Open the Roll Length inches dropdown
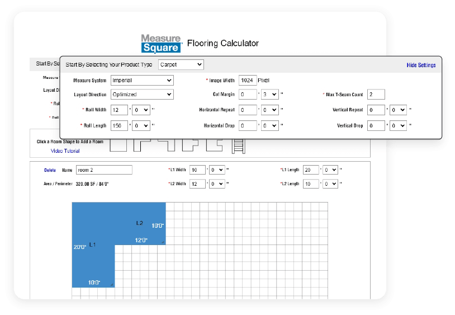455x315 pixels. pos(141,126)
